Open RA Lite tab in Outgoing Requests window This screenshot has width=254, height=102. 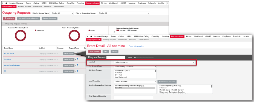click(x=104, y=3)
